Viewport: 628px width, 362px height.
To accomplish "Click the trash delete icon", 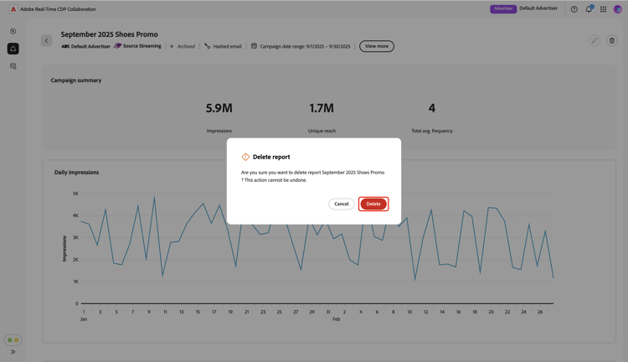I will [611, 40].
